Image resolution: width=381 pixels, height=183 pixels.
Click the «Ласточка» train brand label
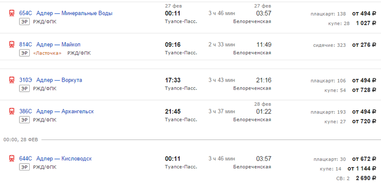[47, 53]
